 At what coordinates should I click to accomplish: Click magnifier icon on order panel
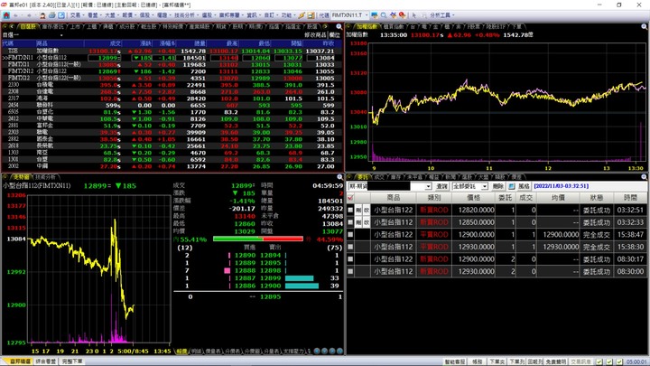pos(645,177)
